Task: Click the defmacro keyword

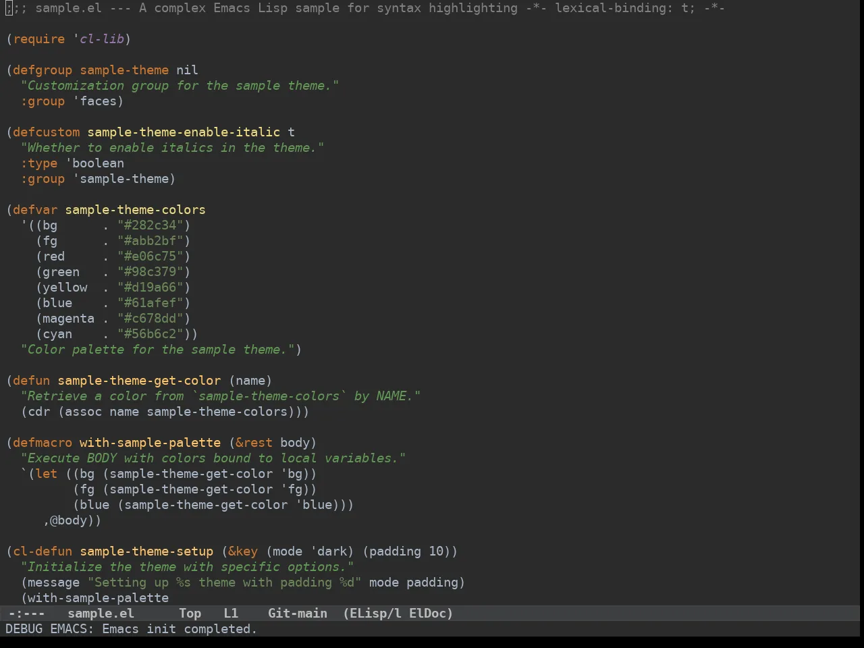Action: click(x=43, y=443)
